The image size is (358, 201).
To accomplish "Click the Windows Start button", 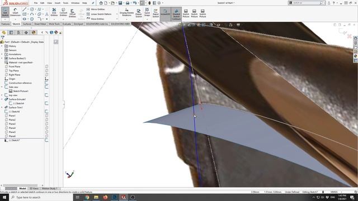I will tap(4, 197).
